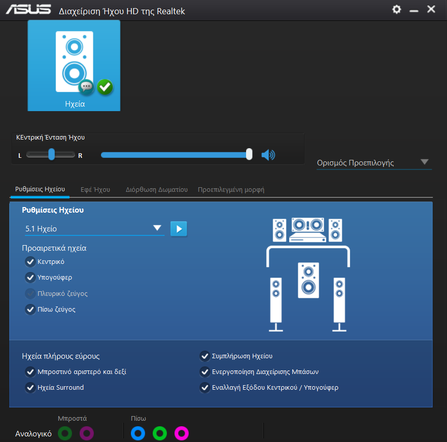
Task: Click the front right speaker in the diagram
Action: (x=335, y=230)
